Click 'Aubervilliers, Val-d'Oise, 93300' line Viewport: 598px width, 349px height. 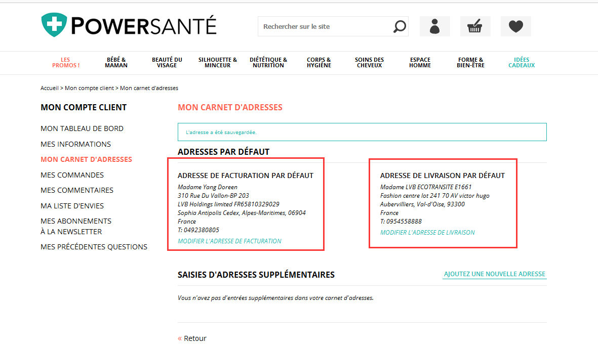pos(423,204)
